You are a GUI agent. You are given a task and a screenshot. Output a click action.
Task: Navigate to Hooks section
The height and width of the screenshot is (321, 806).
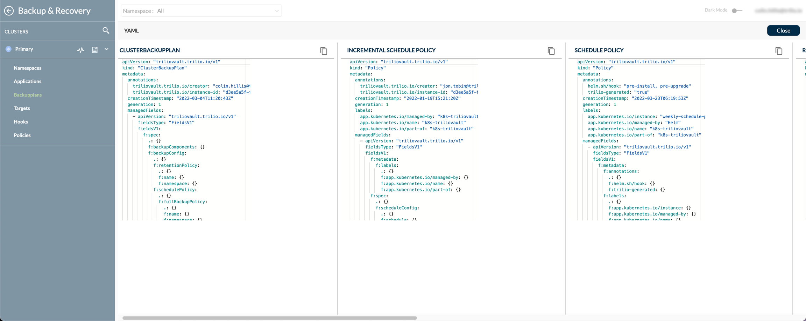21,122
